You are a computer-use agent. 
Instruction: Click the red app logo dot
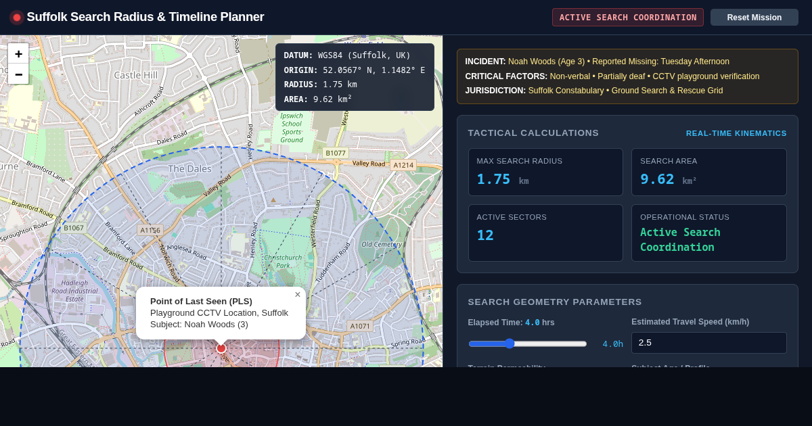[17, 18]
